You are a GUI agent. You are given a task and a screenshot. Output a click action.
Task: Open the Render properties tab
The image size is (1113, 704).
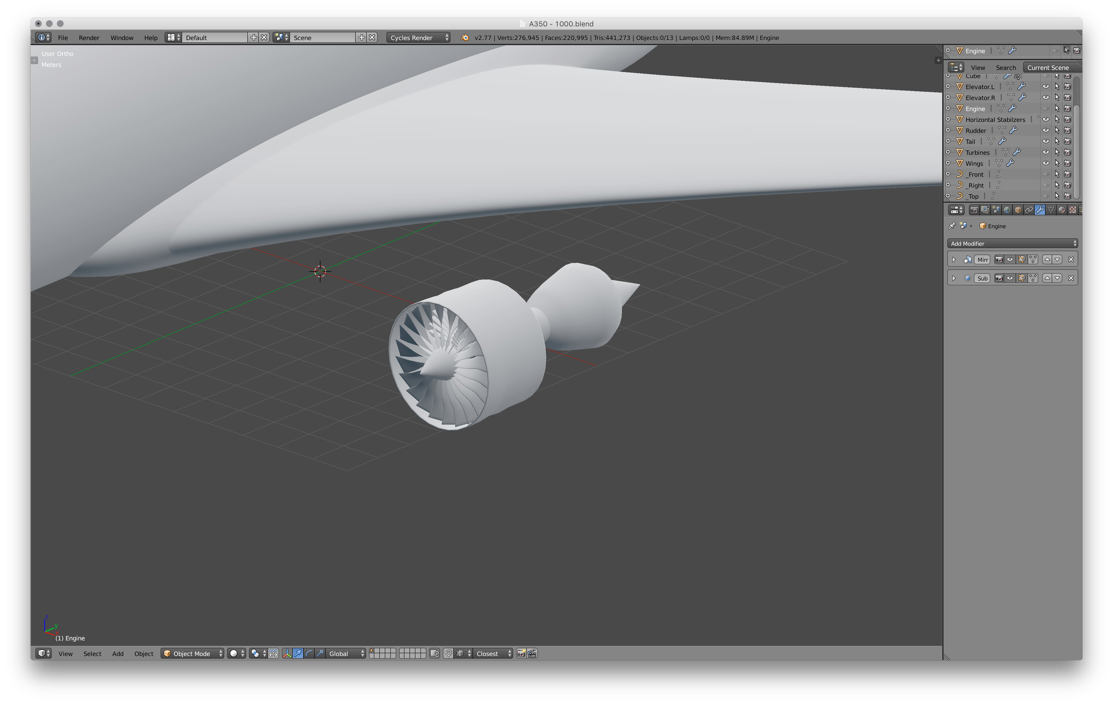point(974,210)
